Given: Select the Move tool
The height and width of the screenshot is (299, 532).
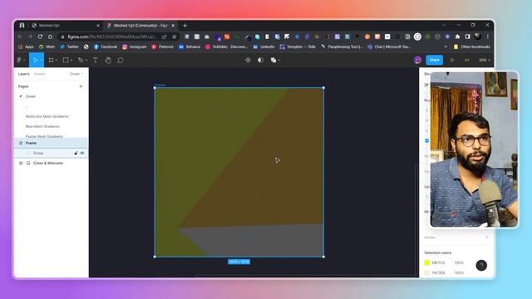Looking at the screenshot, I should 35,60.
